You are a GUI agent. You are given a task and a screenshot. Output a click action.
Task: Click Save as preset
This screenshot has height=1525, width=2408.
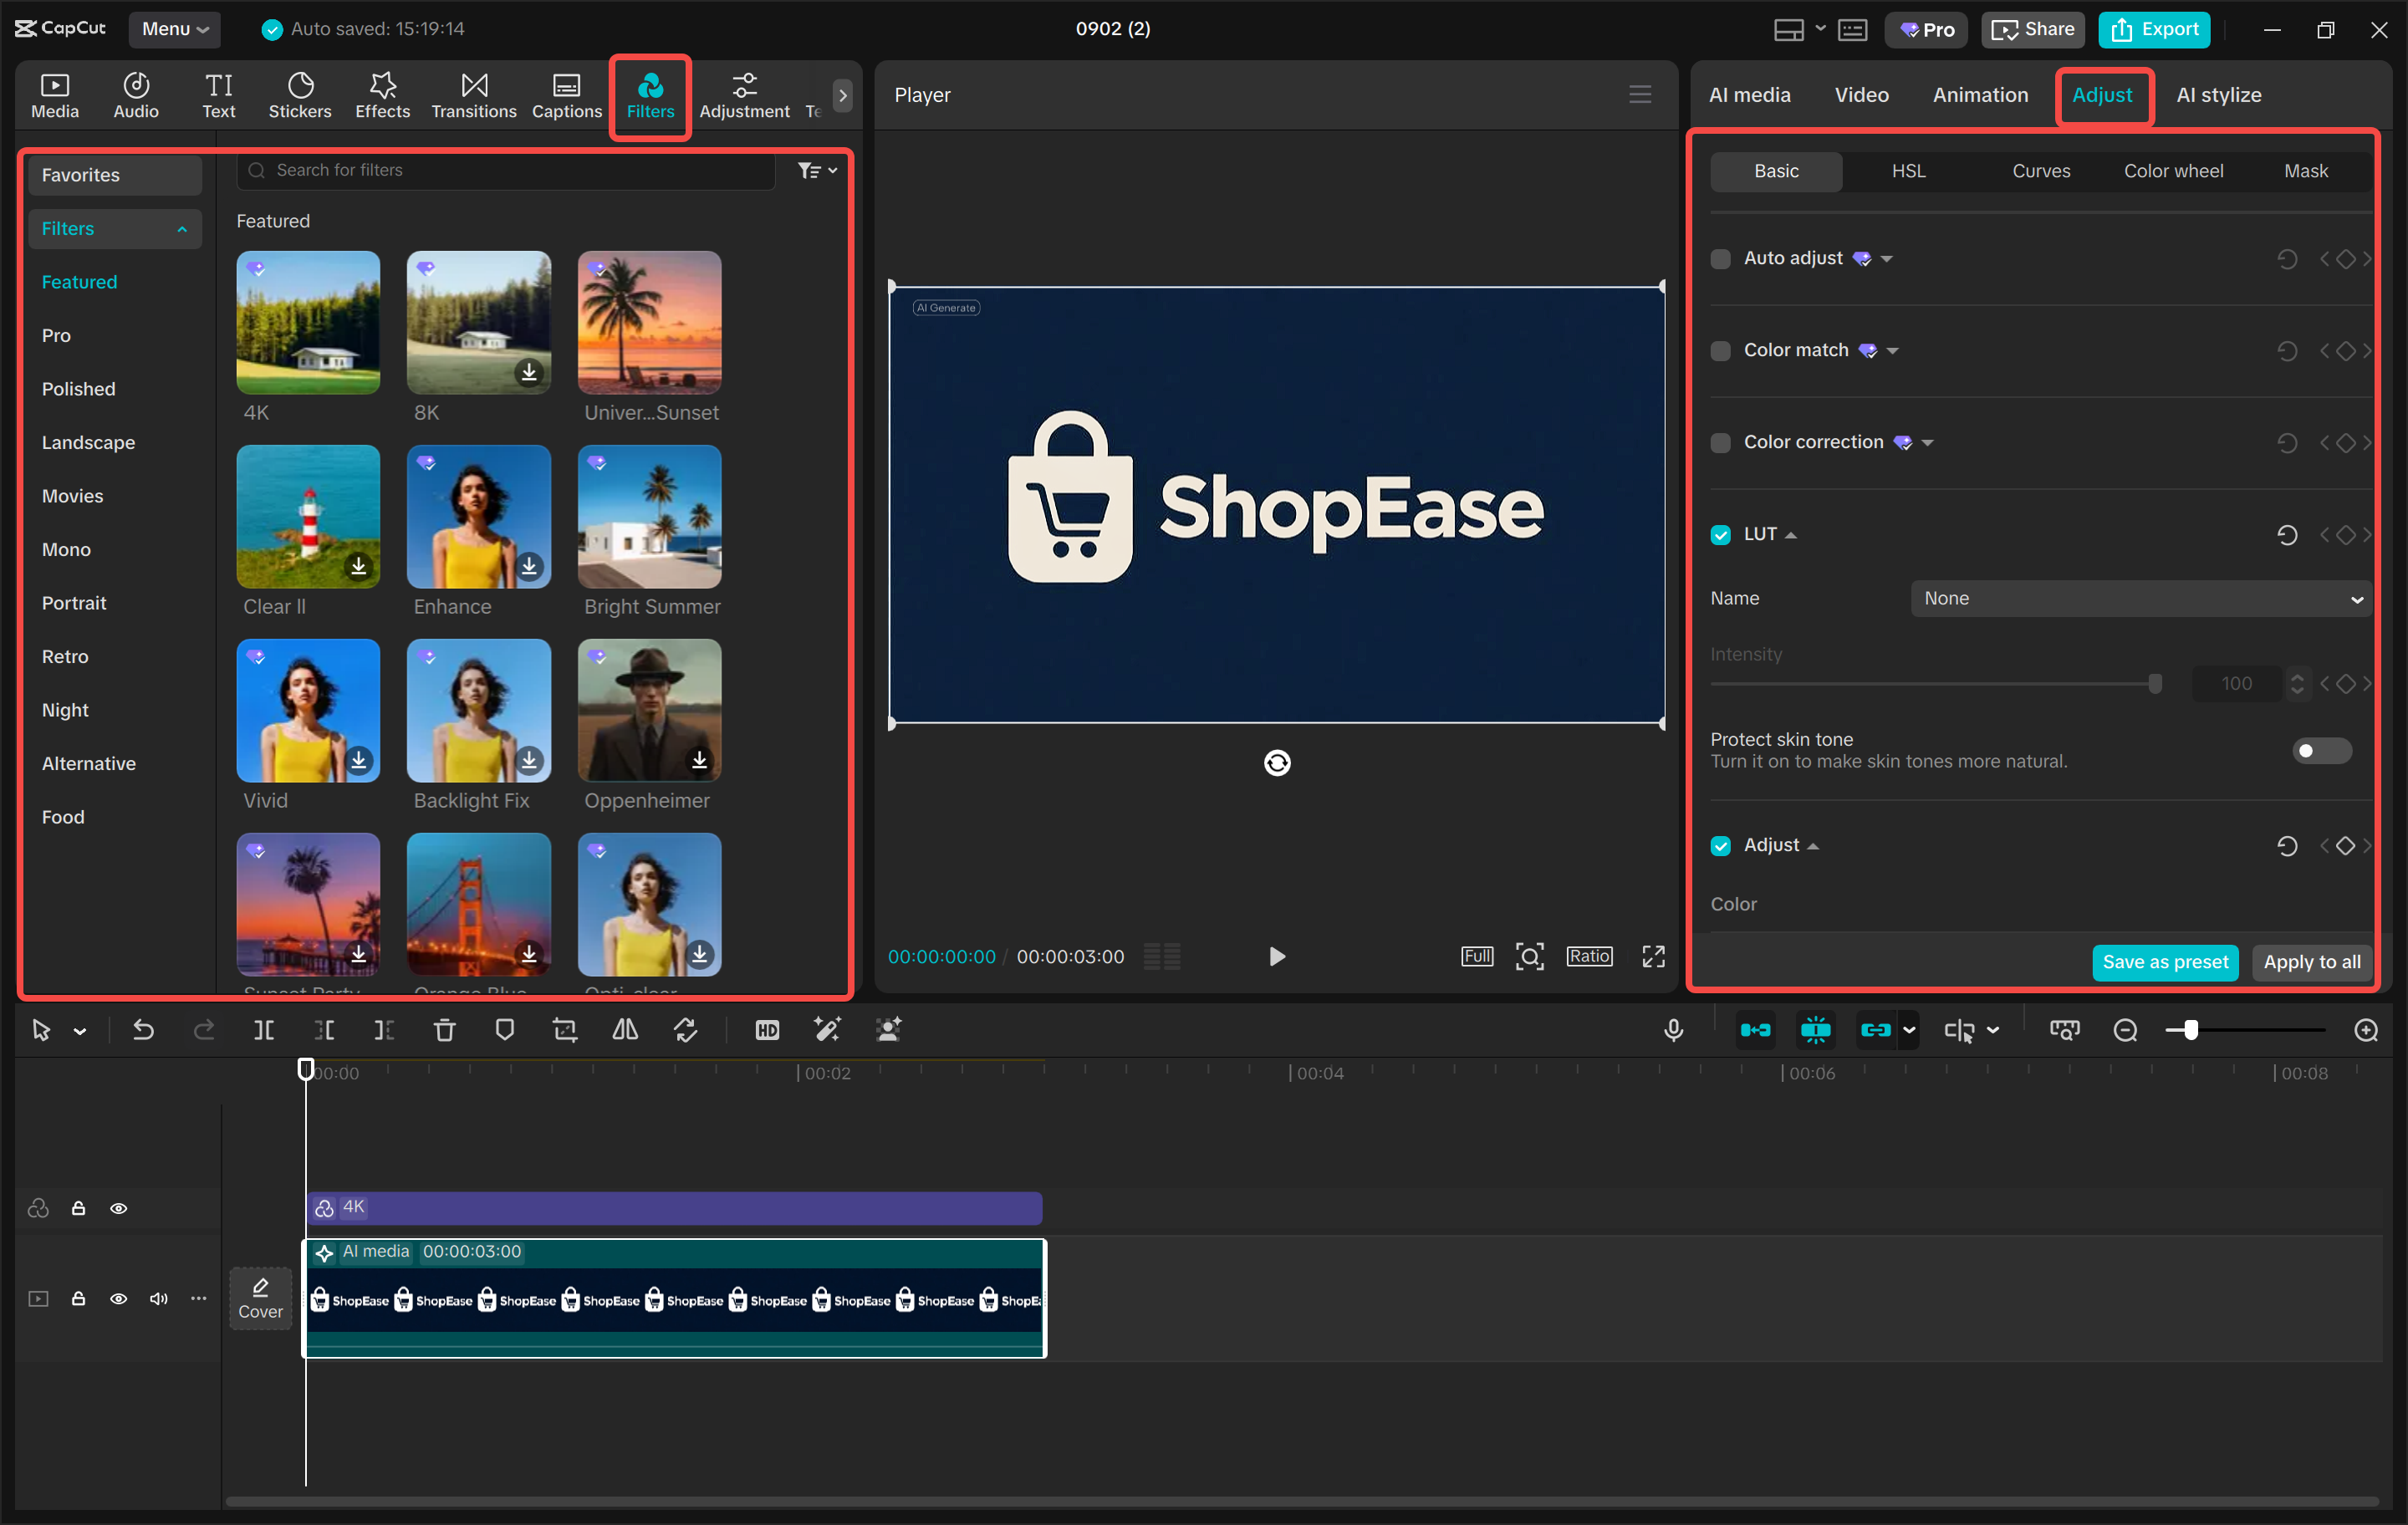tap(2164, 962)
